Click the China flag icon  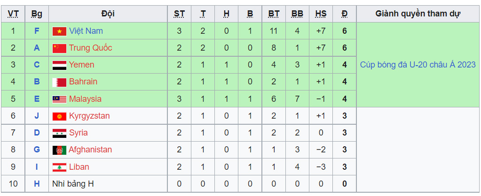[59, 48]
